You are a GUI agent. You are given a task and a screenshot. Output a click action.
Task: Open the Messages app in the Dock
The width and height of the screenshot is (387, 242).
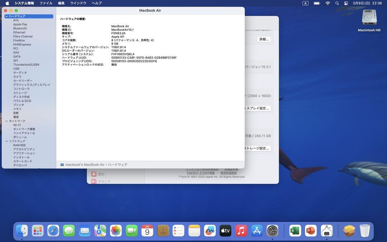(69, 231)
